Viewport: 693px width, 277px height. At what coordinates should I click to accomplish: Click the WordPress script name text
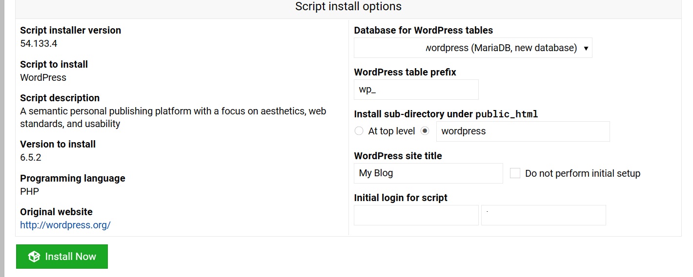[43, 77]
